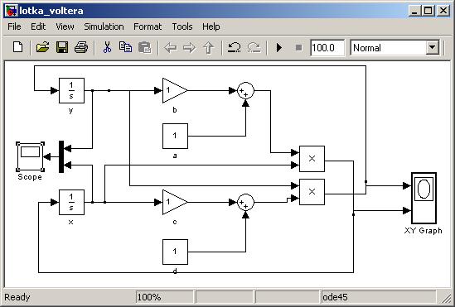Save the model using the floppy icon
The width and height of the screenshot is (455, 307).
[x=62, y=47]
